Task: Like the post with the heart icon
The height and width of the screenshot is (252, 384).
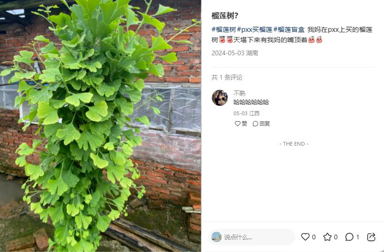Action: click(x=305, y=237)
